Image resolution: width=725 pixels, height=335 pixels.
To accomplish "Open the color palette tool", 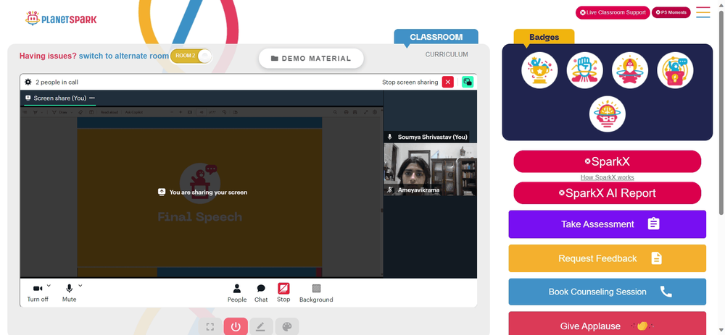I will coord(287,327).
